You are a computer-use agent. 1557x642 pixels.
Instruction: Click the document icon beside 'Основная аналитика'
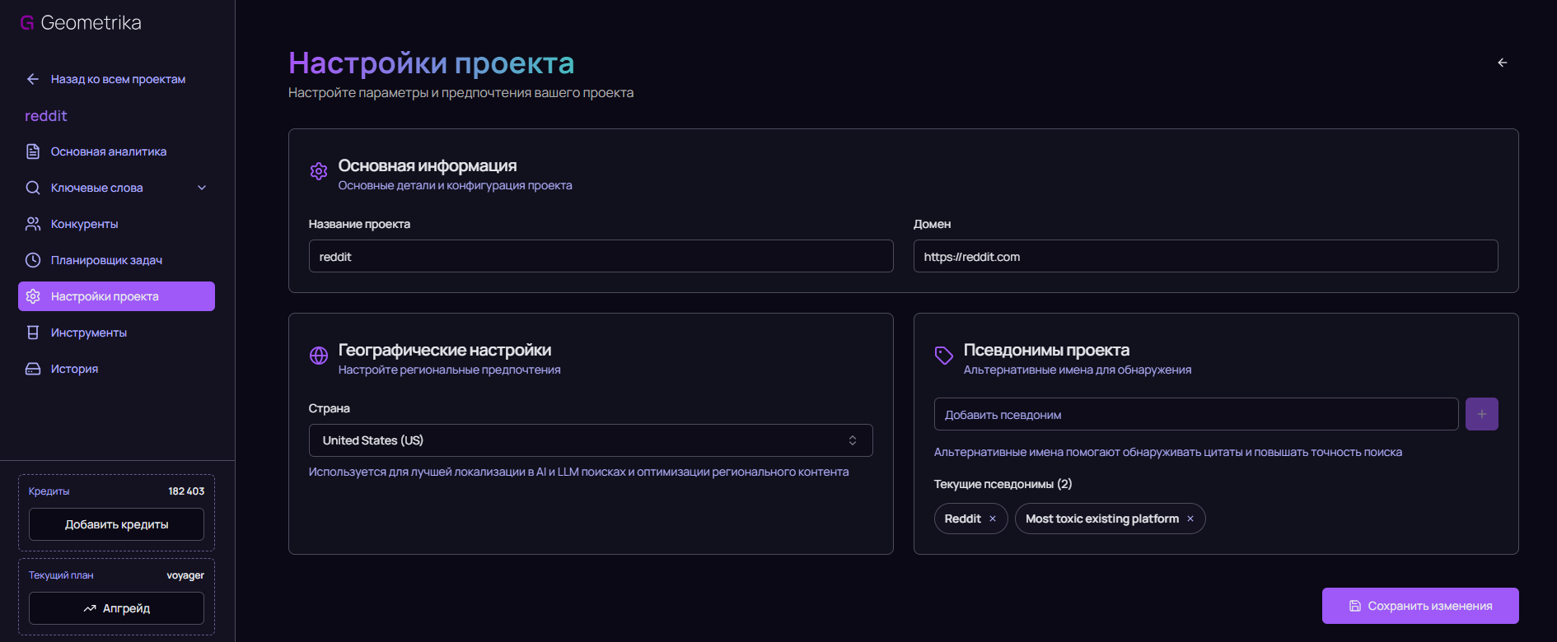[x=33, y=151]
